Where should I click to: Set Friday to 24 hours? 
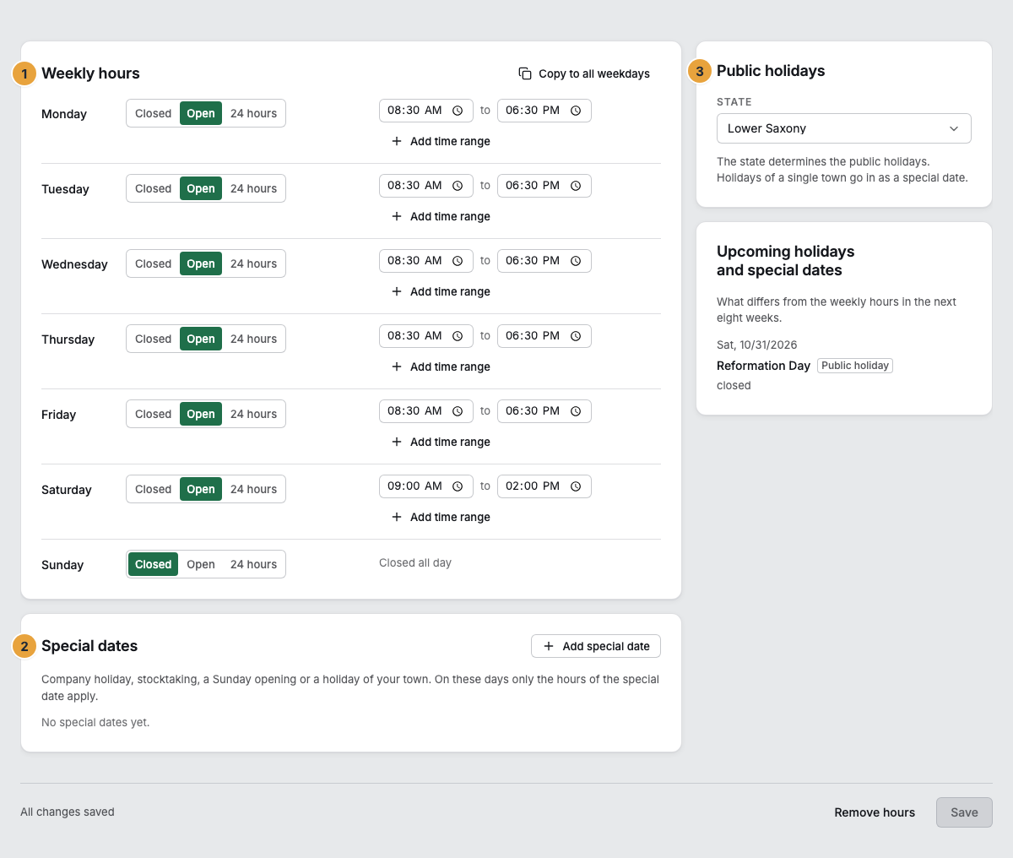253,414
